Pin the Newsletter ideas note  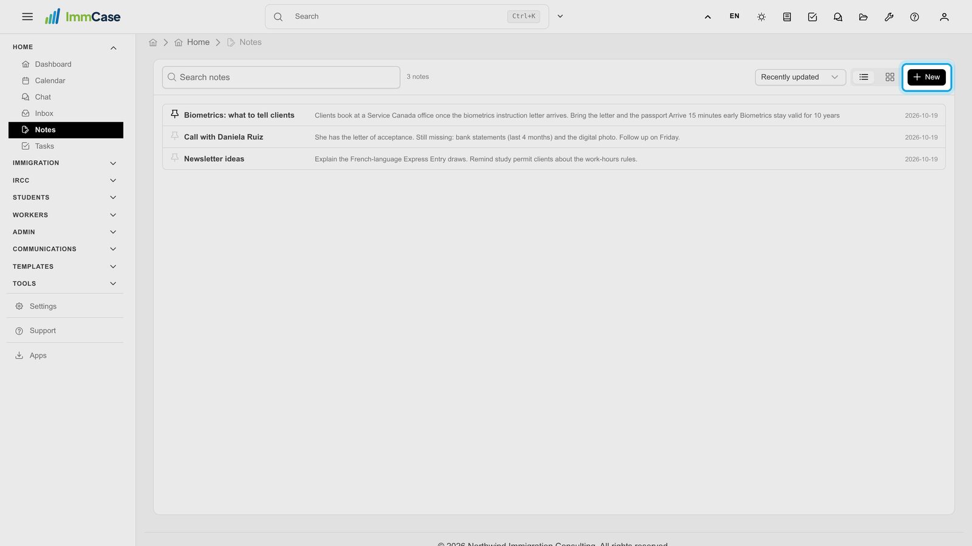175,158
